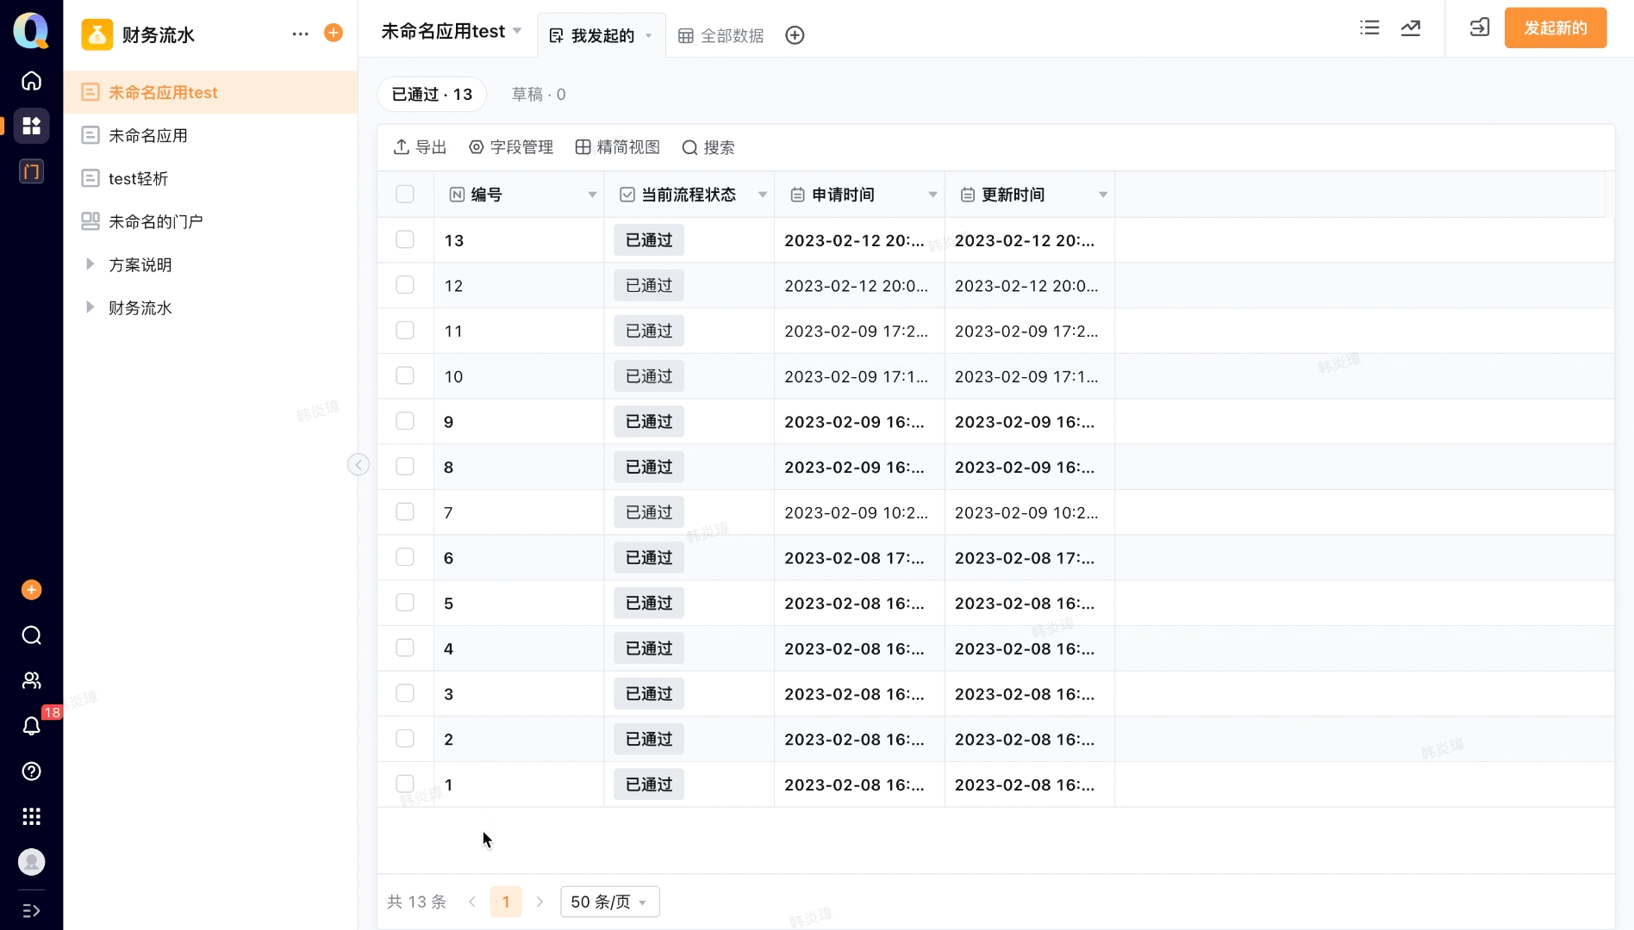This screenshot has width=1634, height=930.
Task: Open the contacts people icon in sidebar
Action: coord(31,680)
